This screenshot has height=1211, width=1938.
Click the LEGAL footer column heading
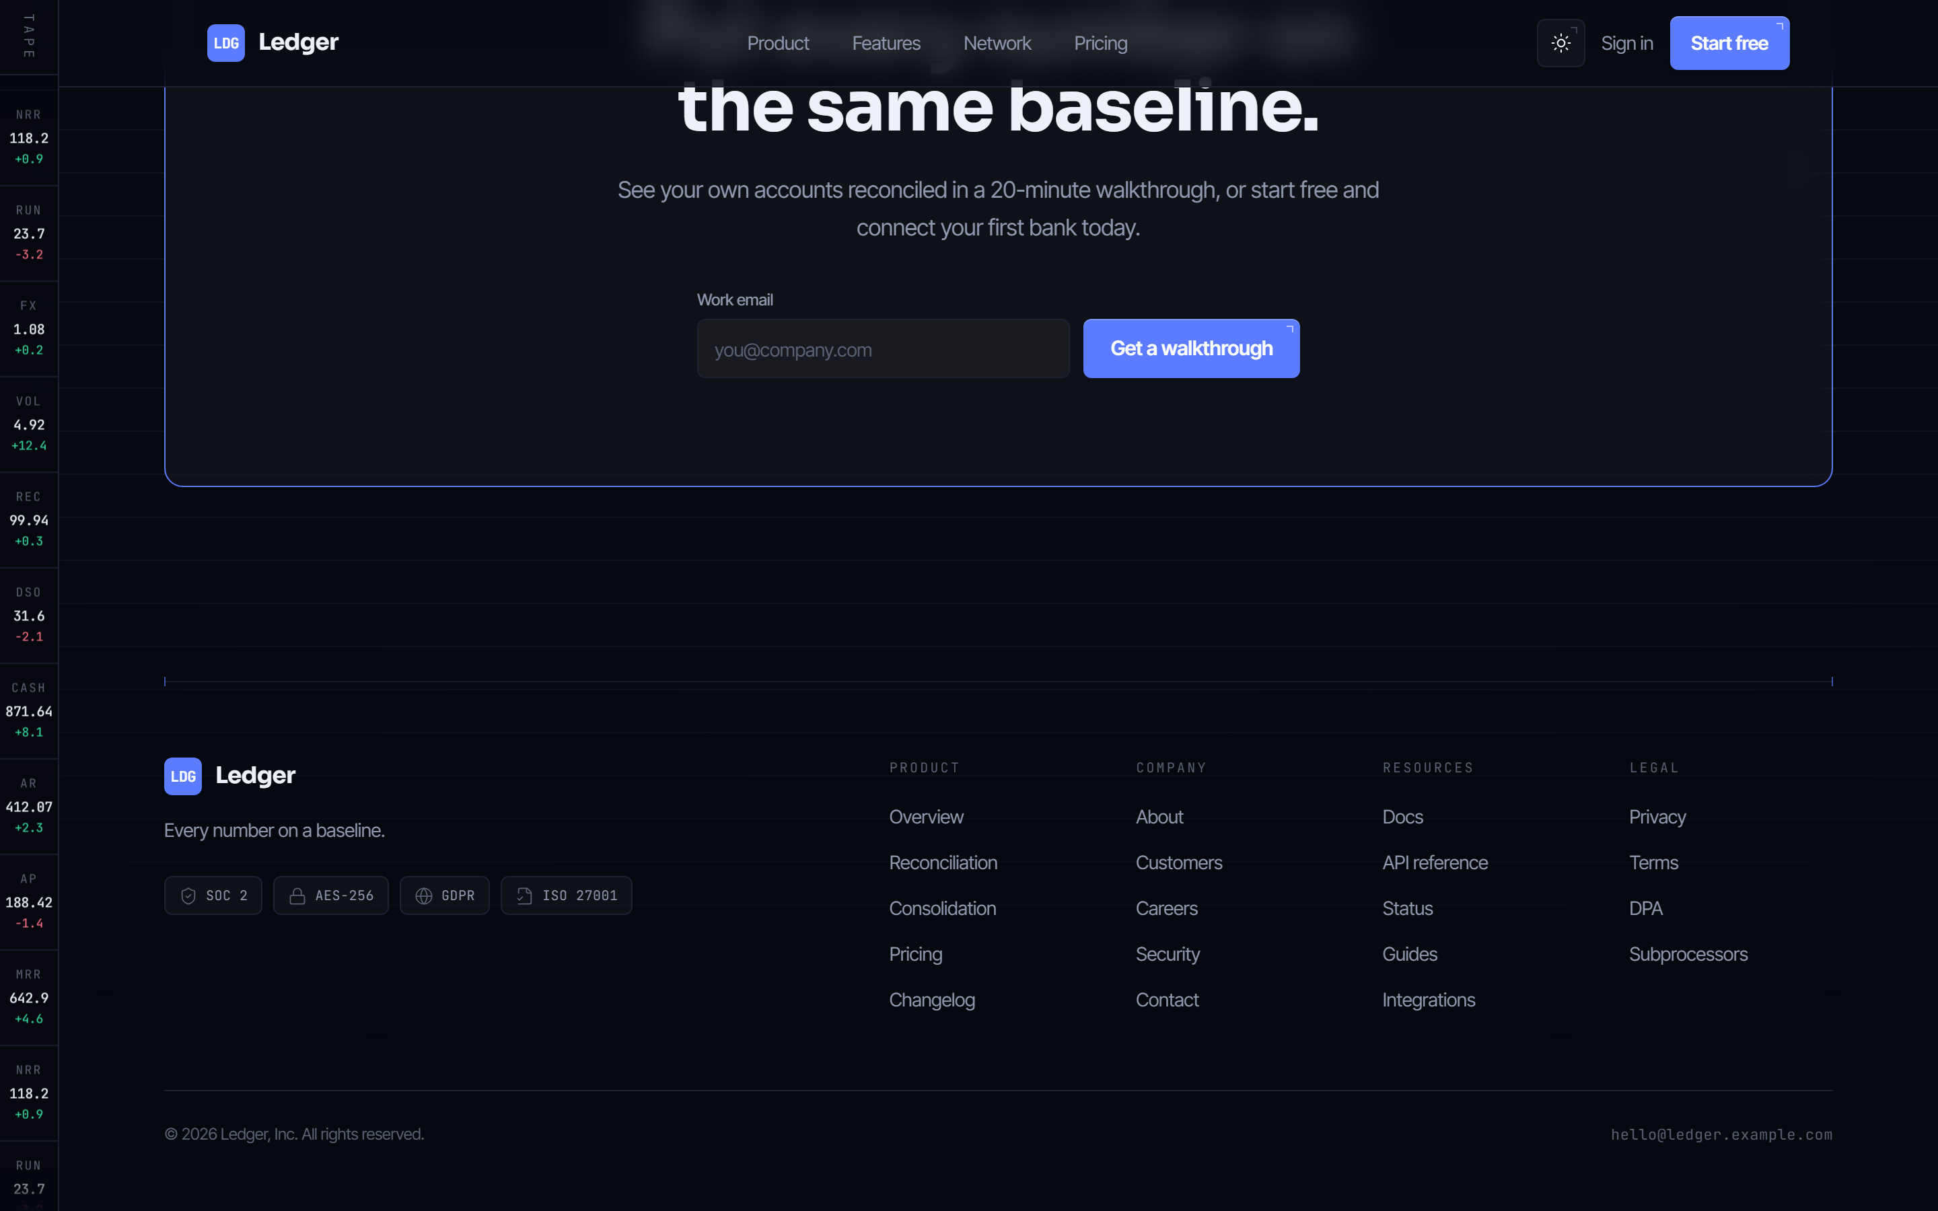(1654, 767)
